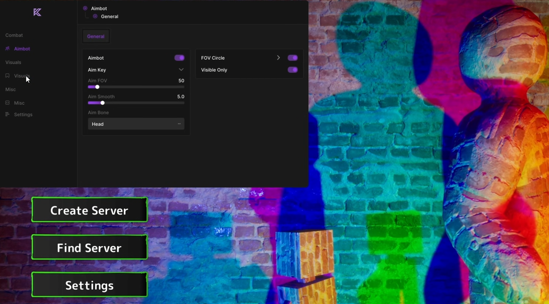Click the Combat section header

pyautogui.click(x=14, y=35)
